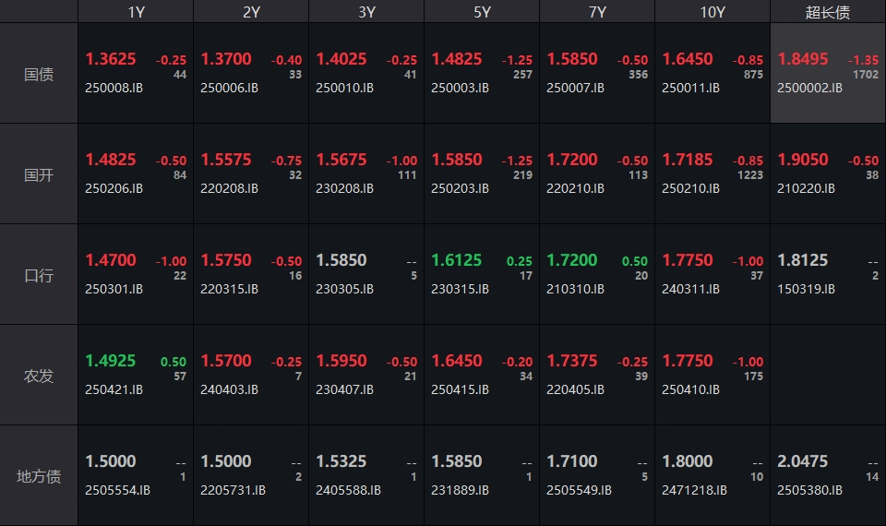This screenshot has height=526, width=886.
Task: Select the 1Y maturity column header
Action: [136, 12]
